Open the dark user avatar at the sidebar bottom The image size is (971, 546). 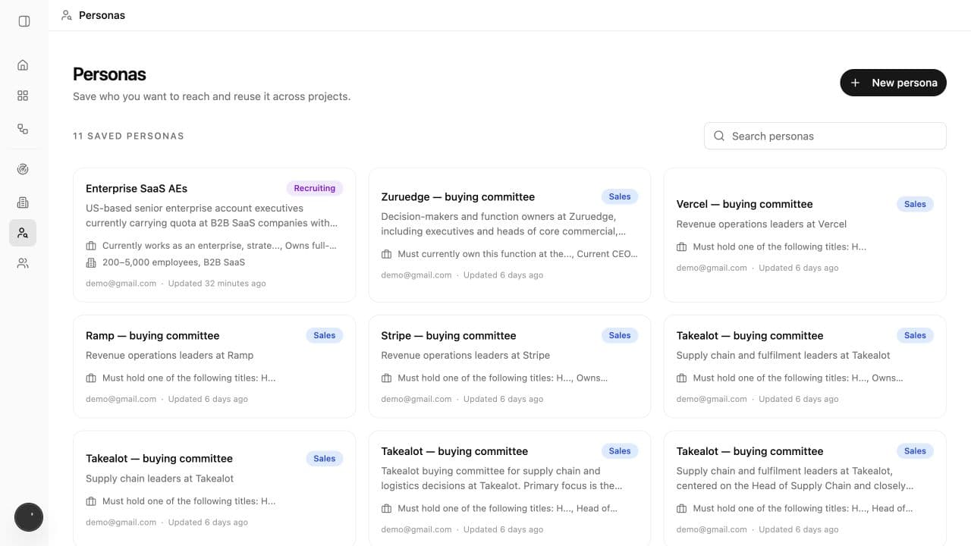pos(29,517)
